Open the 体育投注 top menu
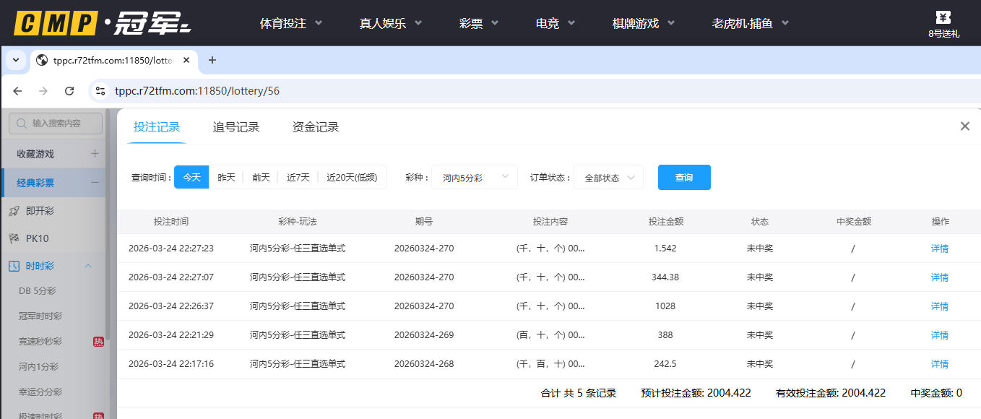The image size is (981, 419). click(x=290, y=23)
